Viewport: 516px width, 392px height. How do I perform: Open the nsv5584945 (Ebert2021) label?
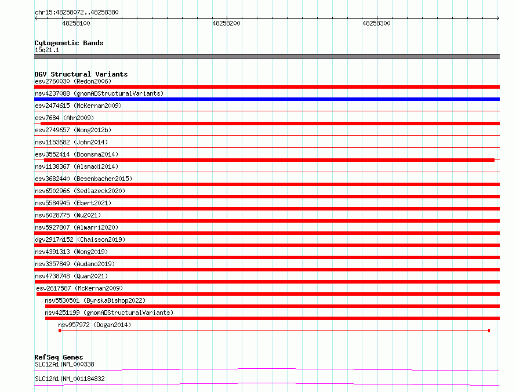click(x=73, y=203)
